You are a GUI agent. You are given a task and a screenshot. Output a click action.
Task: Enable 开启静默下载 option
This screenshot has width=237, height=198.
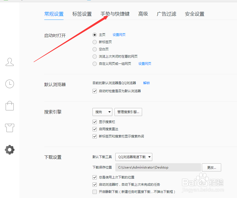(x=95, y=192)
